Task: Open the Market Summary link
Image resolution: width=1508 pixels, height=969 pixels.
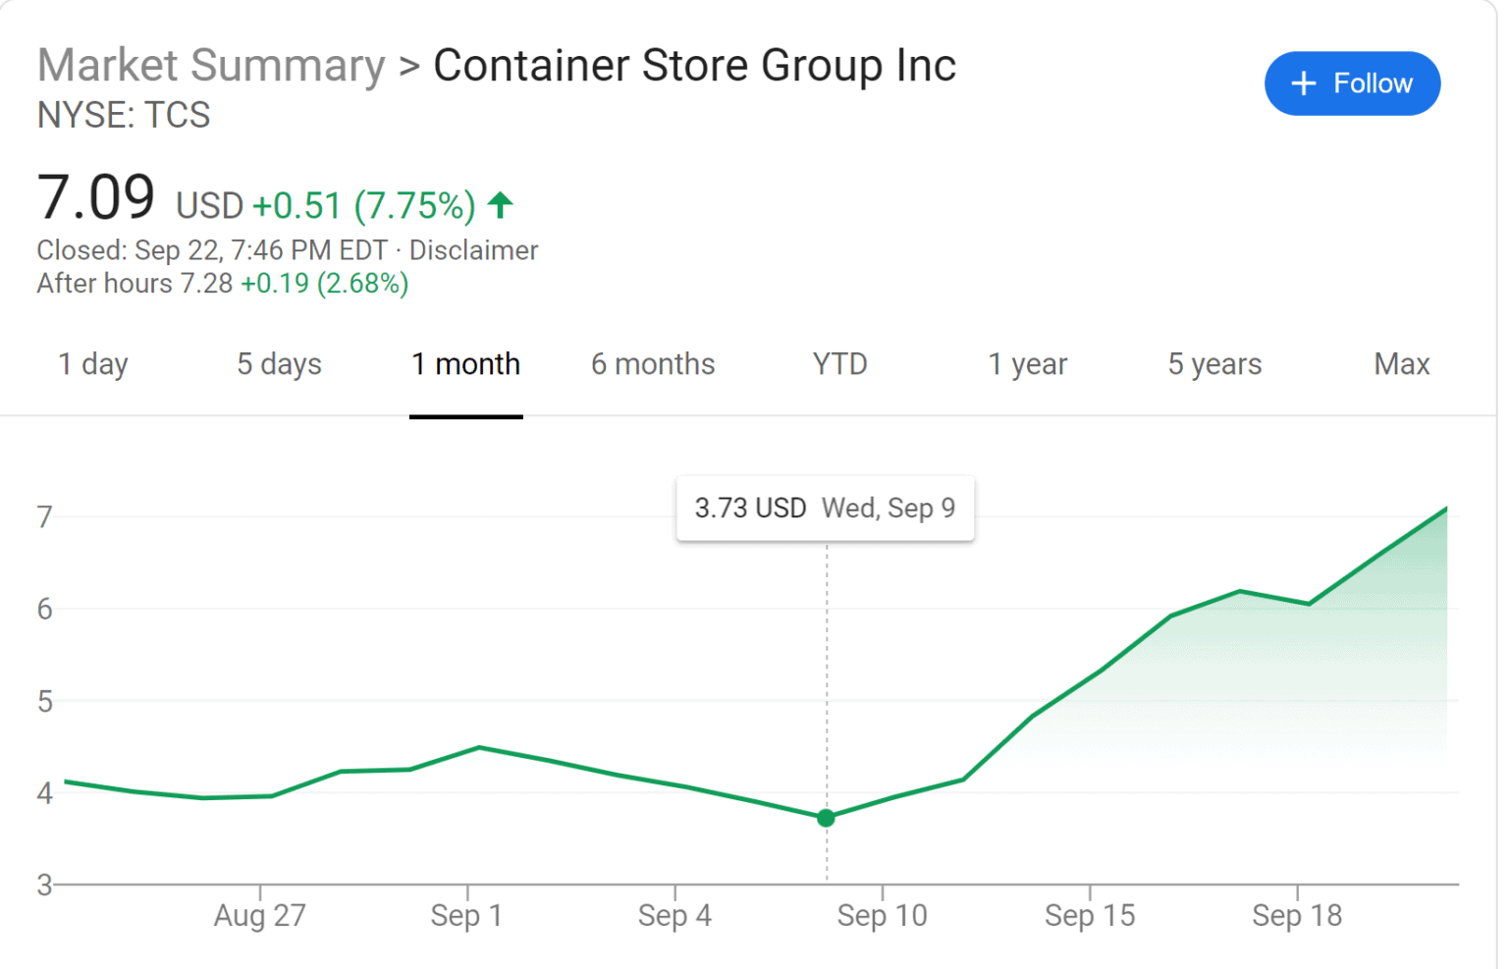Action: pos(211,66)
